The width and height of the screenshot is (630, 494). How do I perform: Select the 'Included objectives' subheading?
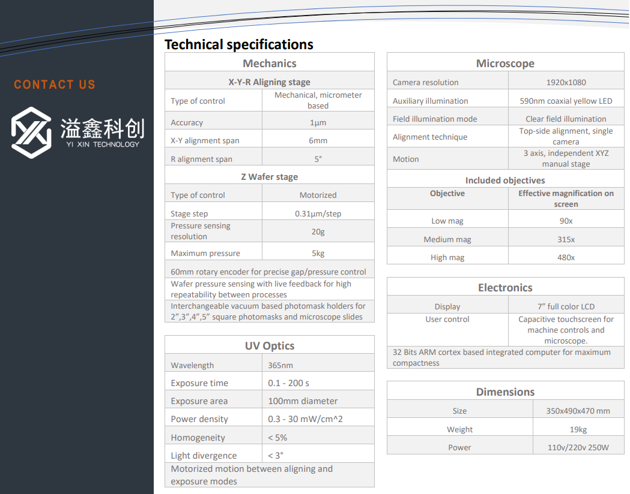(506, 180)
